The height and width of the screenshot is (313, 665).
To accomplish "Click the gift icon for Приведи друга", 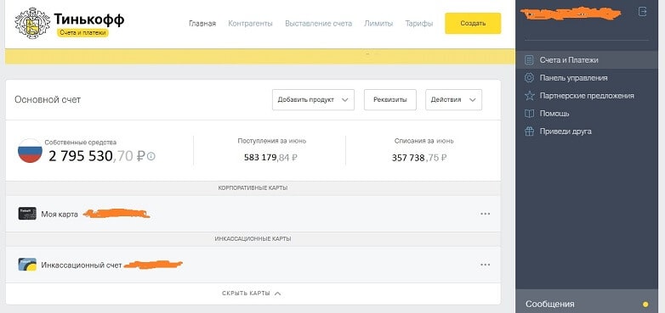I will [x=529, y=131].
